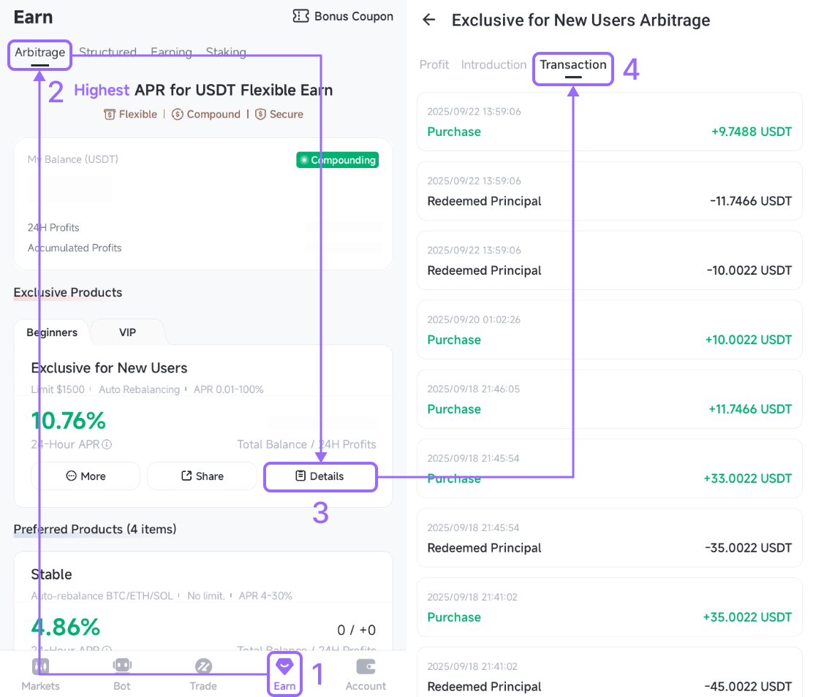Click the Accumulated Profits label
Viewport: 813px width, 697px height.
[75, 248]
